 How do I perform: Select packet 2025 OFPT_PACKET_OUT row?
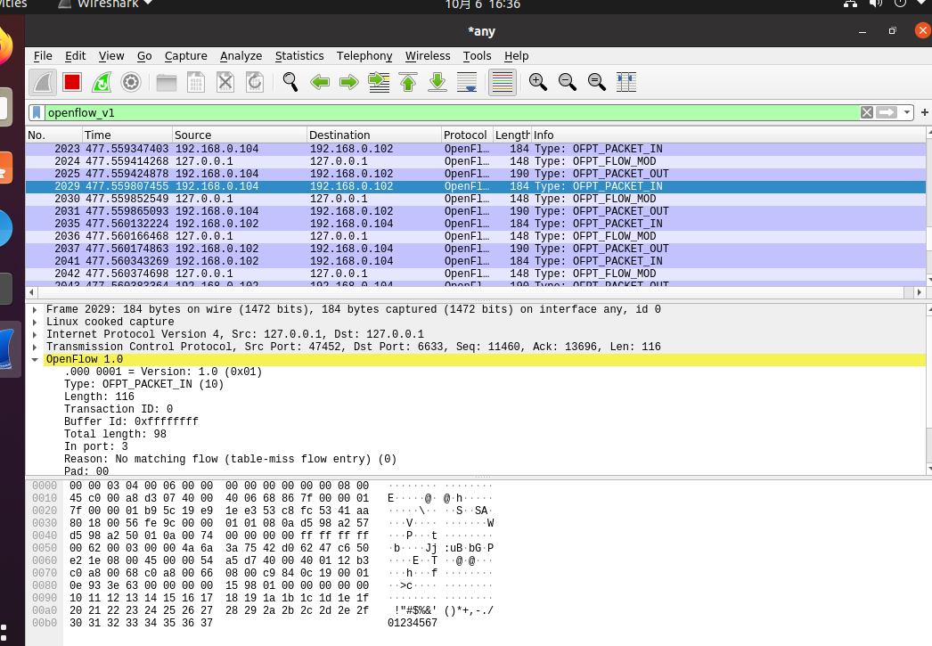pos(476,174)
